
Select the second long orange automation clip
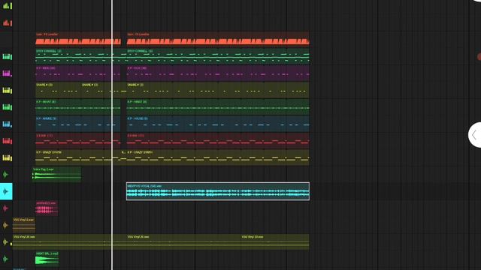click(x=218, y=38)
